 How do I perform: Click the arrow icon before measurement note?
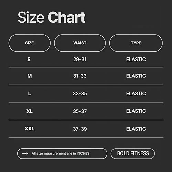(x=25, y=153)
